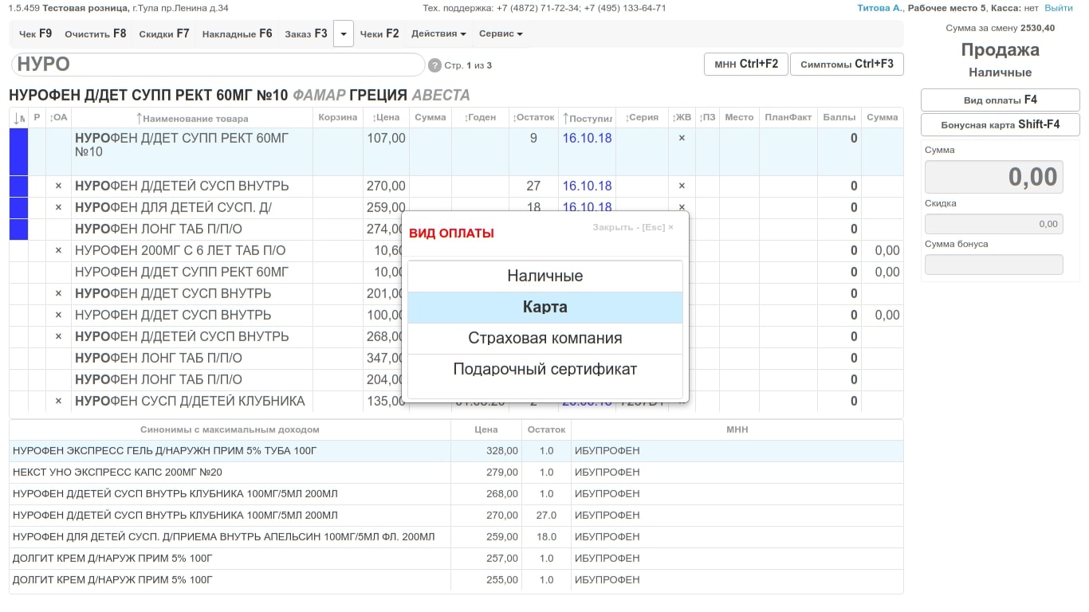Toggle ЖВ mark on first Нурофен row
This screenshot has height=612, width=1089.
click(x=682, y=138)
